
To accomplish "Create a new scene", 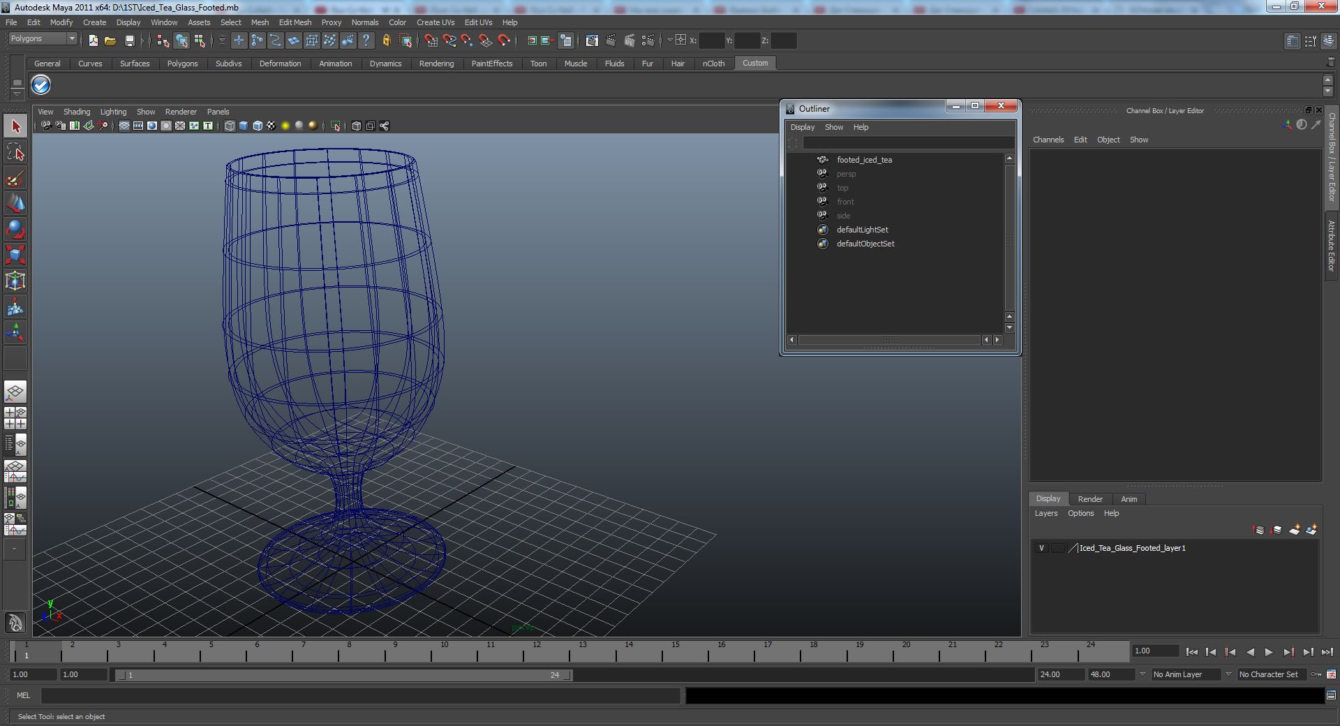I will [93, 40].
